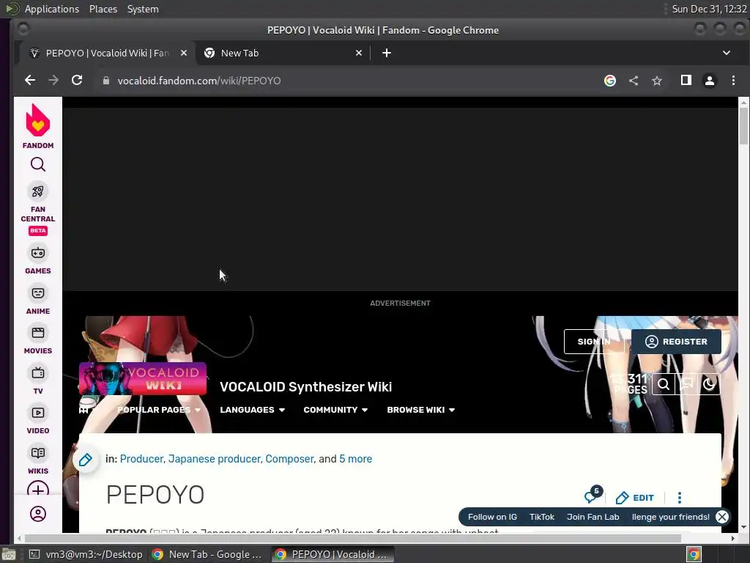Expand the 5 more categories link
The height and width of the screenshot is (563, 750).
point(355,459)
